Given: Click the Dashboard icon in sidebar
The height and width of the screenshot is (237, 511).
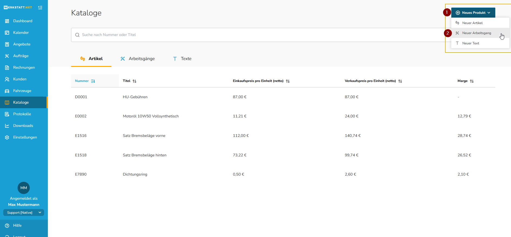Looking at the screenshot, I should [x=7, y=21].
